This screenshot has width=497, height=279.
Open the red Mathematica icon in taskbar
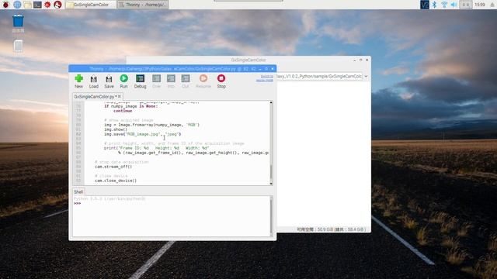coord(47,5)
